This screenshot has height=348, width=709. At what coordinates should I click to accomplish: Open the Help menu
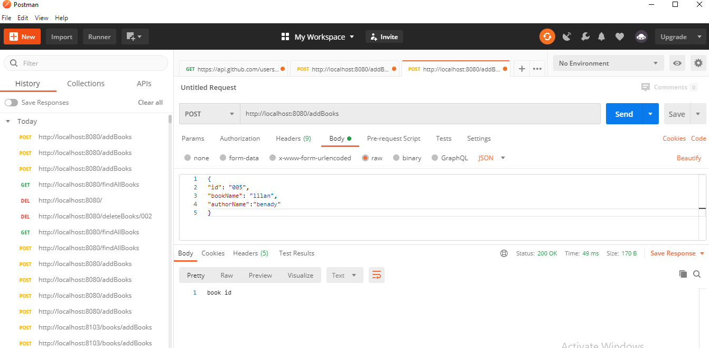[61, 17]
